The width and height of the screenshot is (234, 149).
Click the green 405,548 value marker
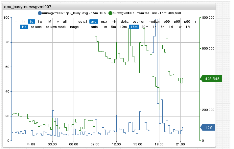[x=211, y=79]
